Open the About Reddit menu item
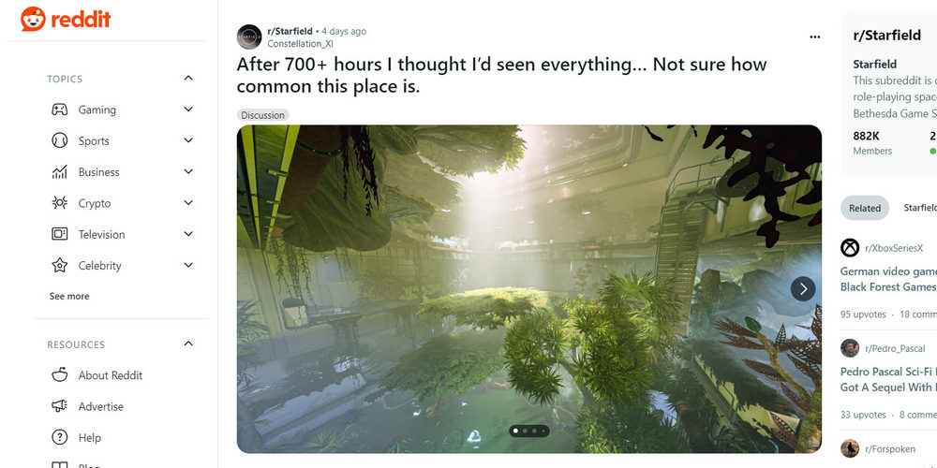 [110, 375]
